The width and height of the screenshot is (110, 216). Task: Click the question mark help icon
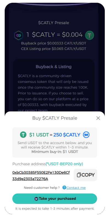coord(64,187)
